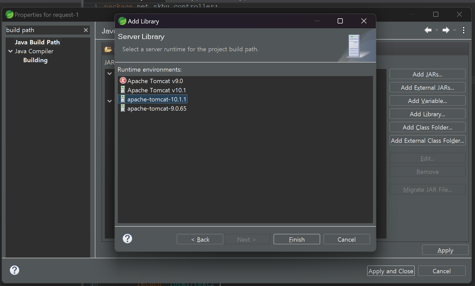Click the Add Library... button
This screenshot has width=475, height=286.
coord(428,114)
